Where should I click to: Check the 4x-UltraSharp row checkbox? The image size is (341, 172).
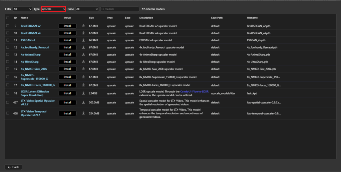8,62
